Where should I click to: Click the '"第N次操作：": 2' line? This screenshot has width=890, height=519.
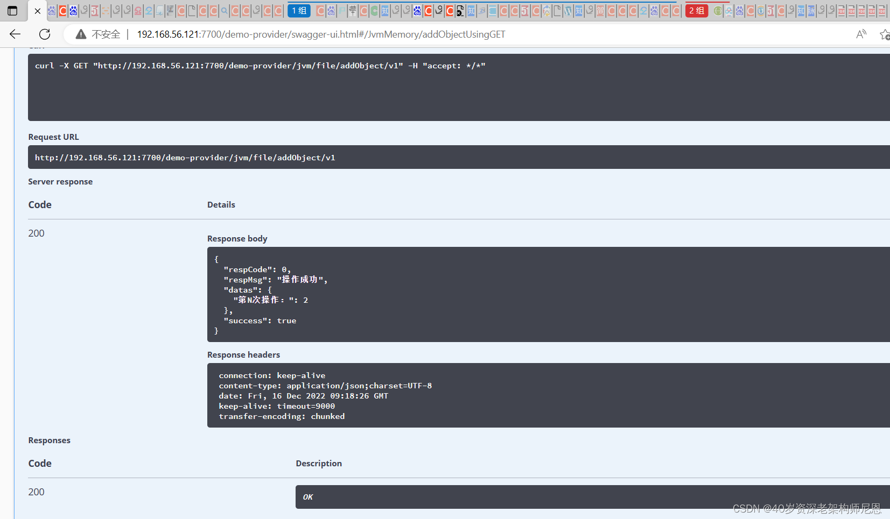click(271, 300)
